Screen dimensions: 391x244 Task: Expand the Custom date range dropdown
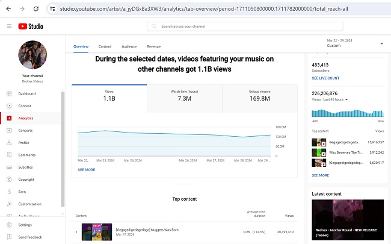354,43
